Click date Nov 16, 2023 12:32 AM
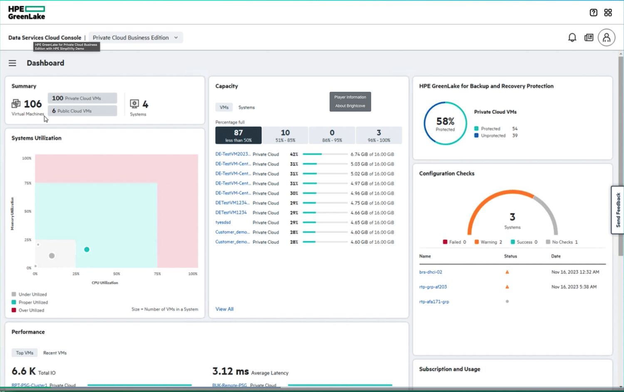This screenshot has width=624, height=392. tap(575, 272)
